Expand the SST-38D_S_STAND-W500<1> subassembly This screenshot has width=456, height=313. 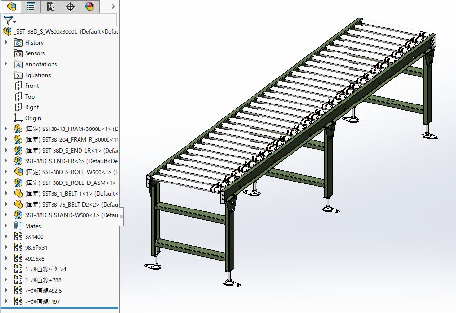tap(6, 215)
